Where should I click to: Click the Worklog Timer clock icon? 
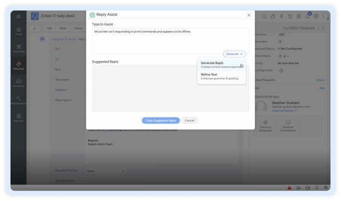tap(281, 70)
